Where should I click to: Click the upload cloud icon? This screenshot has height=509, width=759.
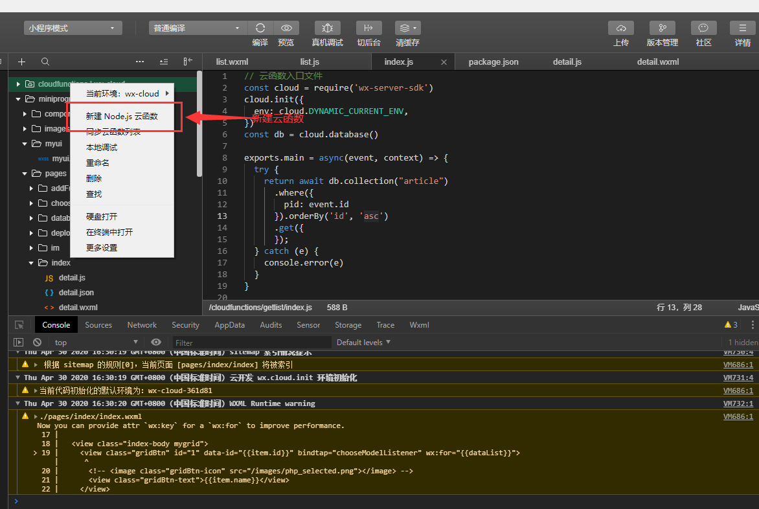pos(621,28)
